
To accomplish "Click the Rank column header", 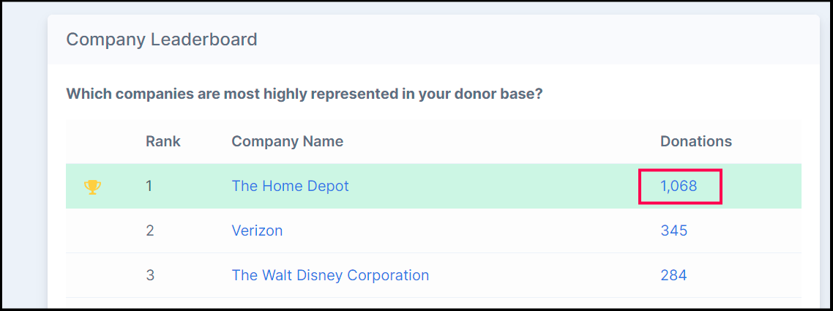I will click(163, 141).
